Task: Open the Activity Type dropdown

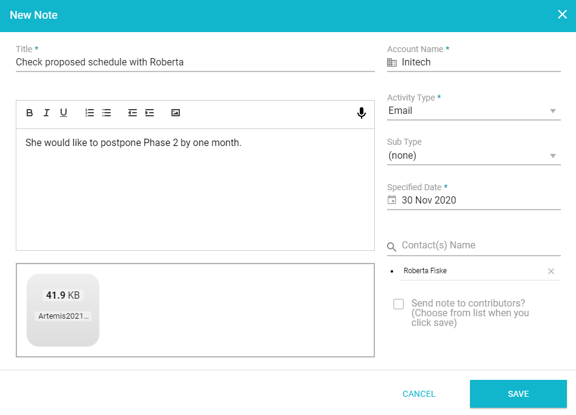Action: [x=552, y=111]
